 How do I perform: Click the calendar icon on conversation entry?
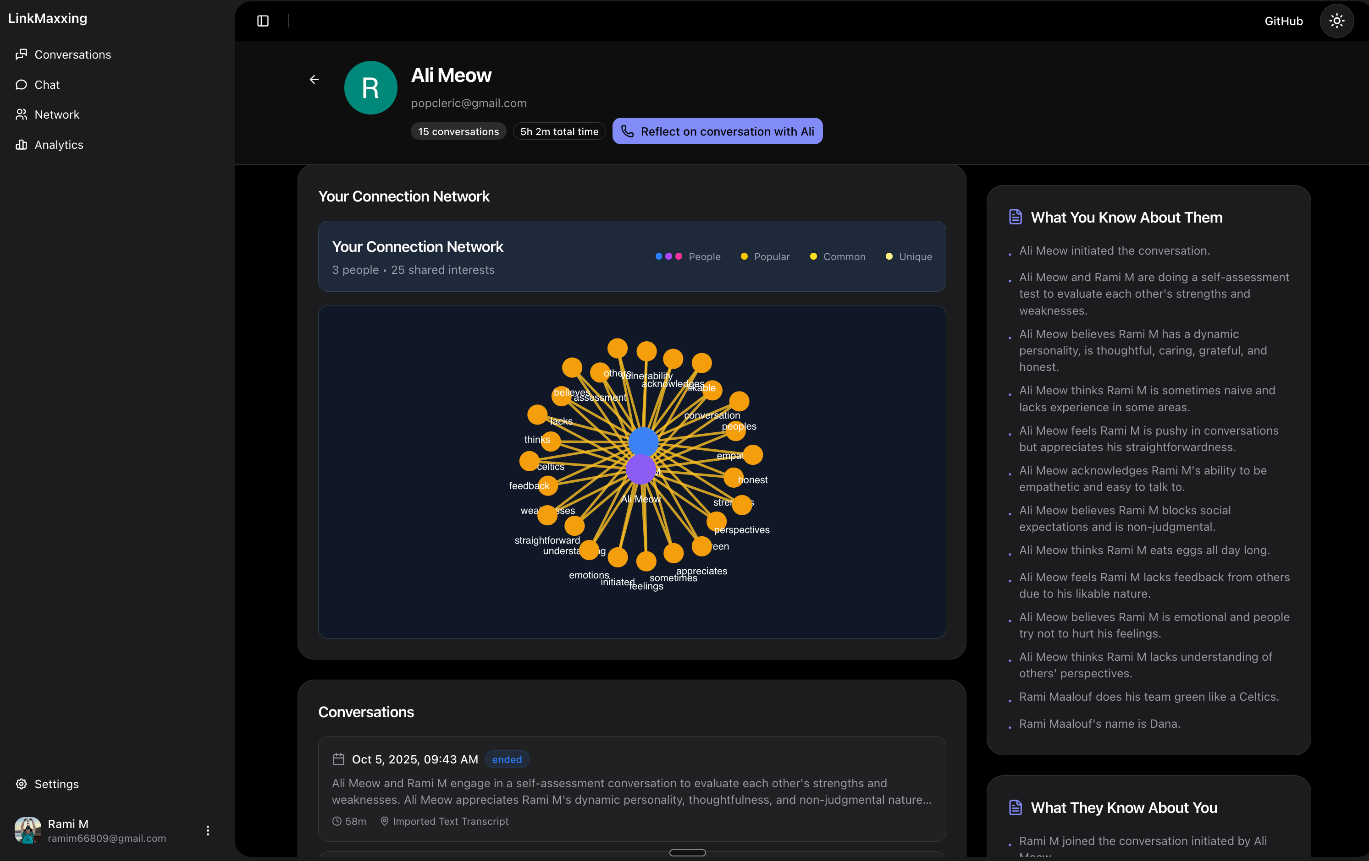(338, 759)
